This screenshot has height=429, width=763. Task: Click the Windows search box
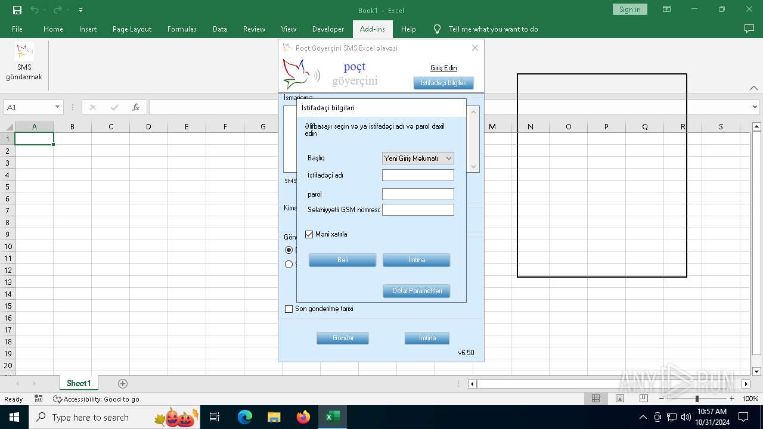114,417
